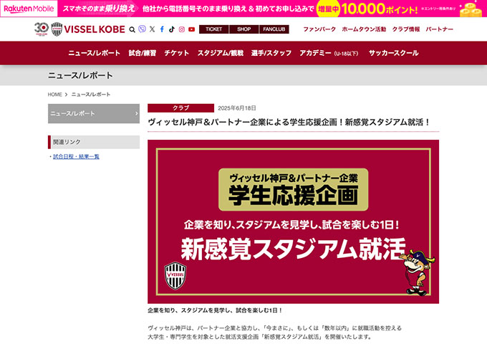This screenshot has height=344, width=487.
Task: Open the search magnifier icon
Action: coord(132,29)
